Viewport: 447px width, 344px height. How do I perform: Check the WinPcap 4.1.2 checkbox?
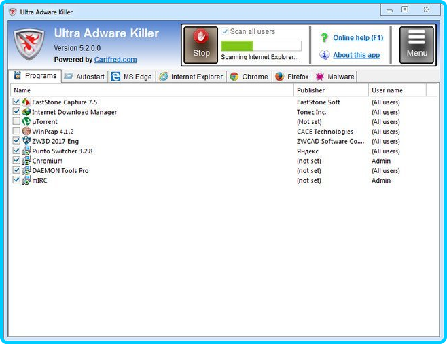(x=16, y=131)
